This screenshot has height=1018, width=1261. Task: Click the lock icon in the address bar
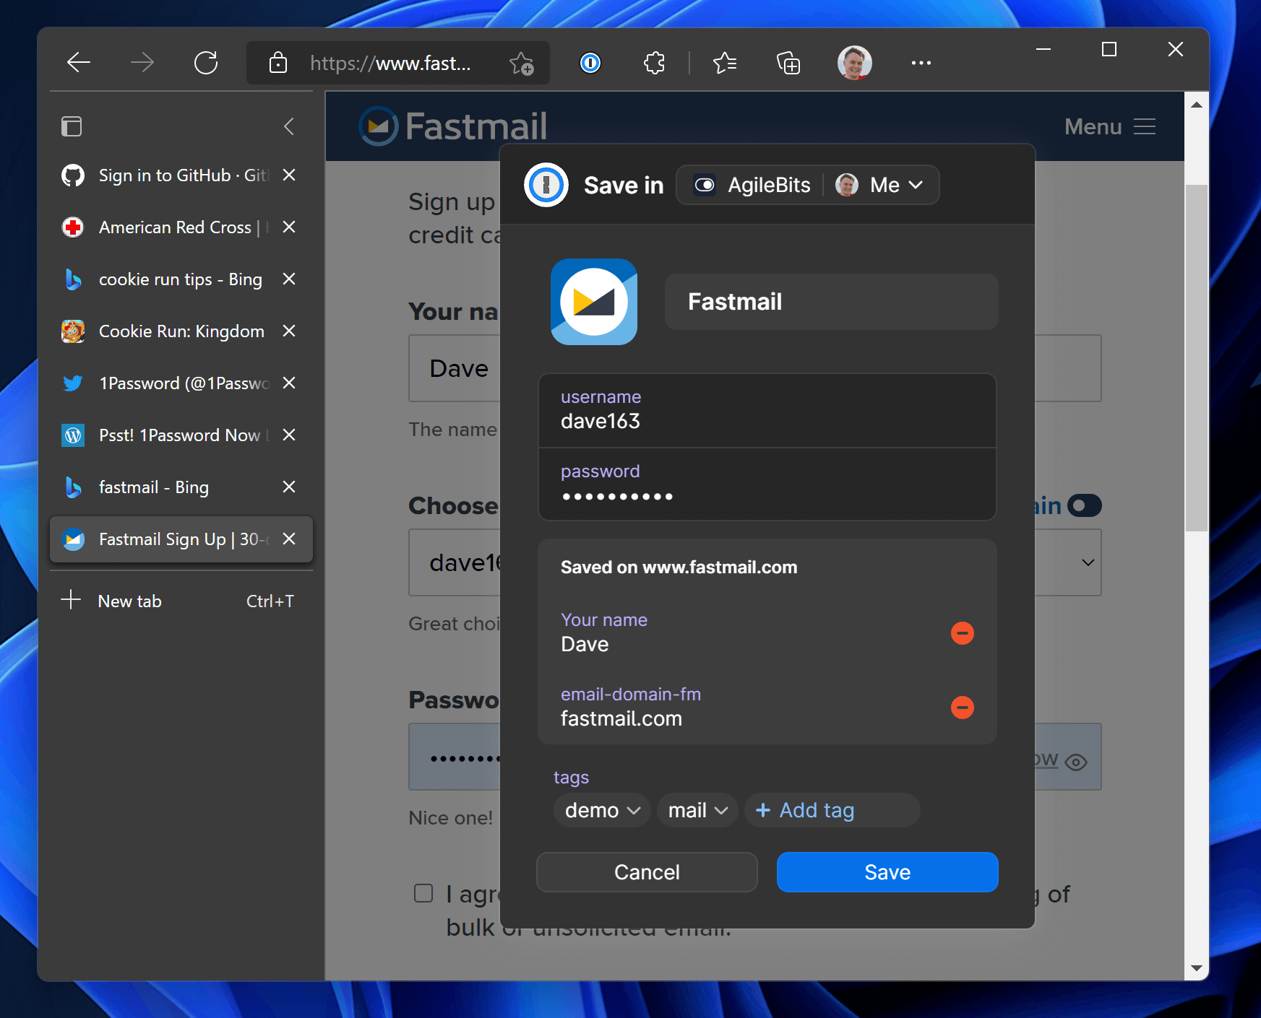point(277,64)
